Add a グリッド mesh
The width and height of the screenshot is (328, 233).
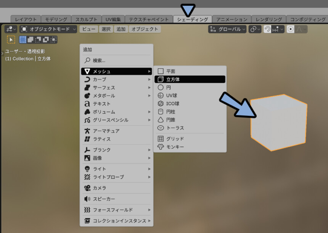(190, 139)
